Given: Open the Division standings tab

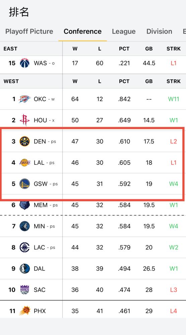Looking at the screenshot, I should pyautogui.click(x=159, y=31).
